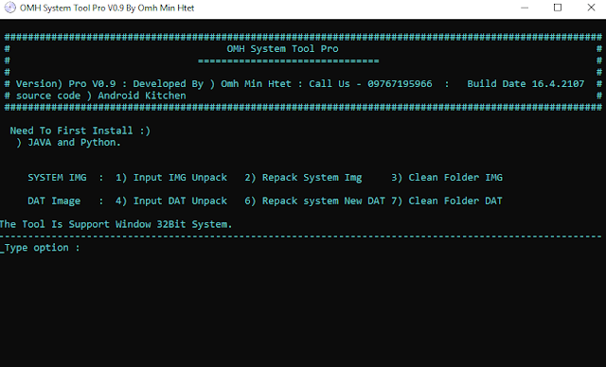Click the phone number 09767195966
606x367 pixels.
(x=400, y=84)
